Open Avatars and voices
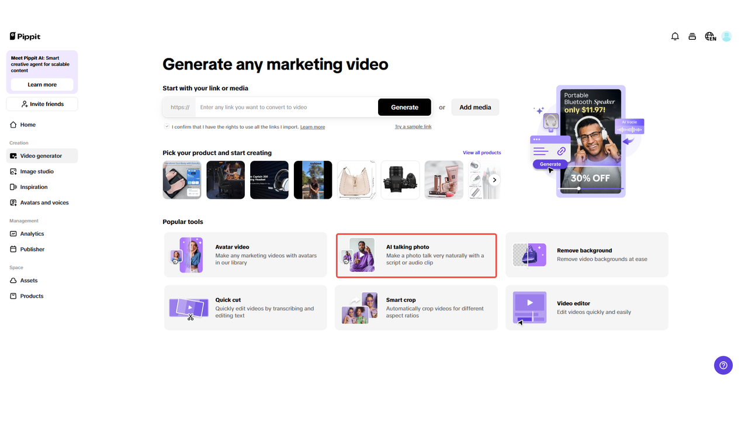Image resolution: width=748 pixels, height=421 pixels. click(x=42, y=203)
